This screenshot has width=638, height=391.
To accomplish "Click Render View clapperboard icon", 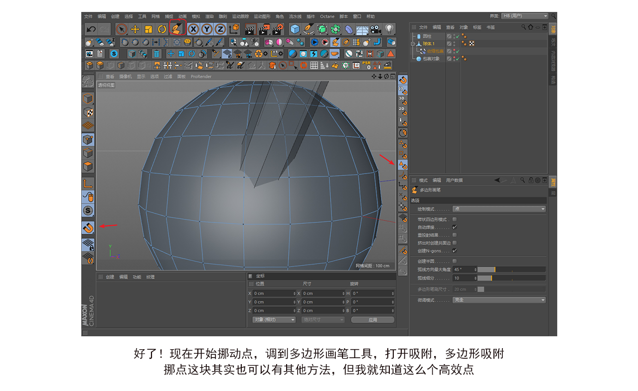I will pos(250,29).
